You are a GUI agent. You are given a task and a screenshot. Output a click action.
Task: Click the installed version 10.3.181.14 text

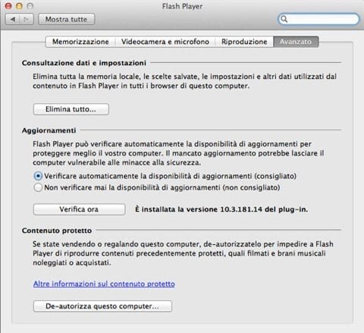(221, 209)
